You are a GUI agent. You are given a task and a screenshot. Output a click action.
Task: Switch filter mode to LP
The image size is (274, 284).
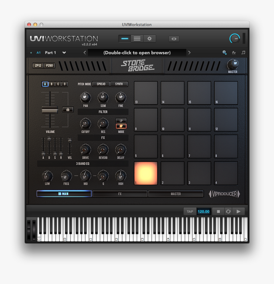(121, 121)
